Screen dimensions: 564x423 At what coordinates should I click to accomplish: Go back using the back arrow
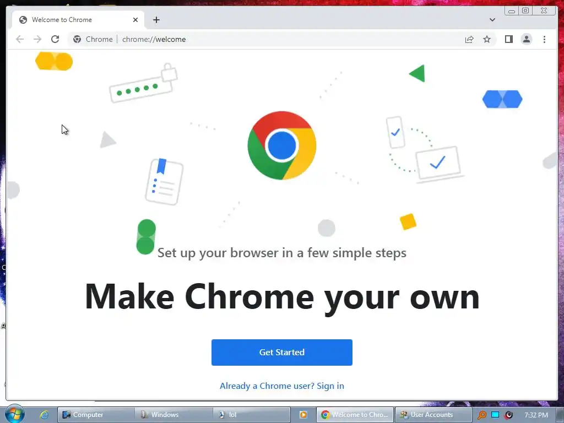(x=20, y=39)
